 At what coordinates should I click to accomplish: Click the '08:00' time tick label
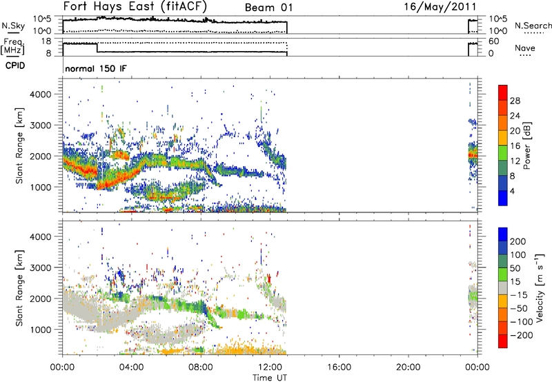pos(201,368)
